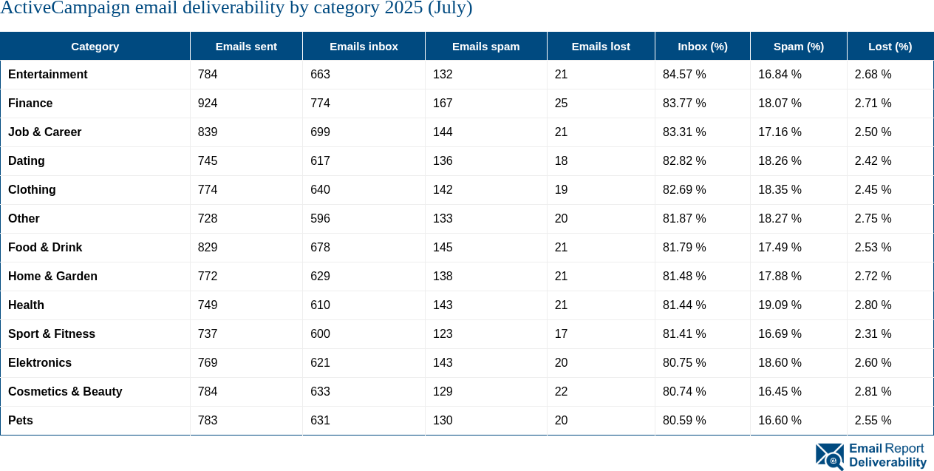Sort by the Emails spam column header
The image size is (934, 471).
pyautogui.click(x=486, y=46)
